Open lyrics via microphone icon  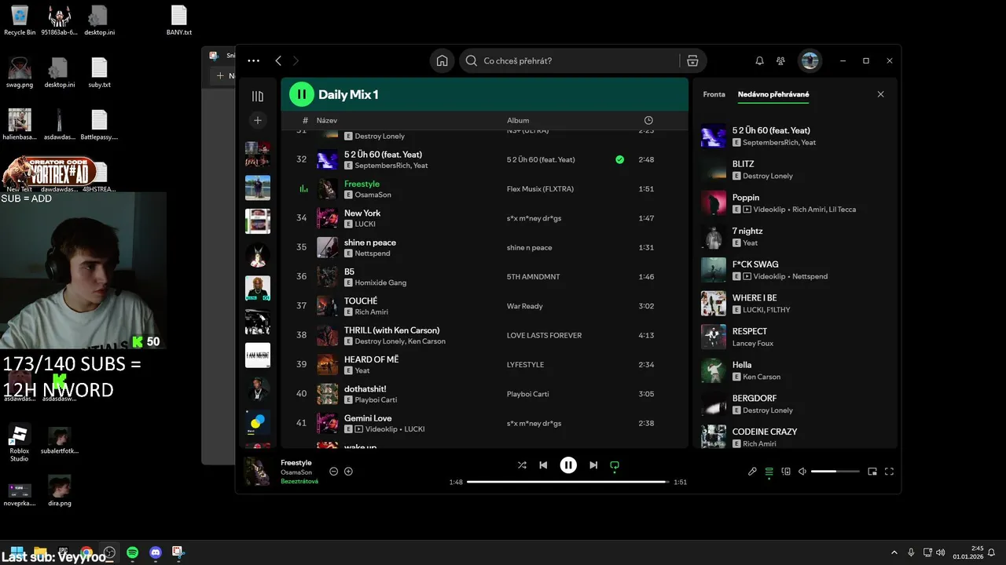tap(752, 472)
